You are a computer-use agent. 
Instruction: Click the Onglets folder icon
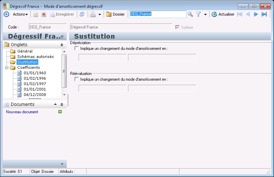coord(7,44)
